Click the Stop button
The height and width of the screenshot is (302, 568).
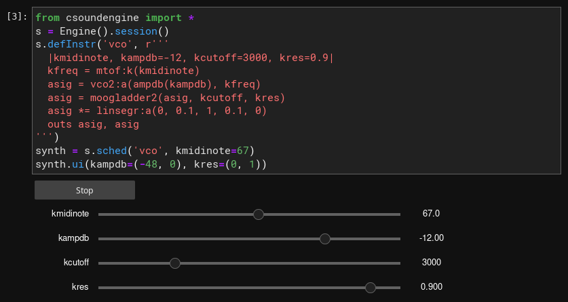85,190
